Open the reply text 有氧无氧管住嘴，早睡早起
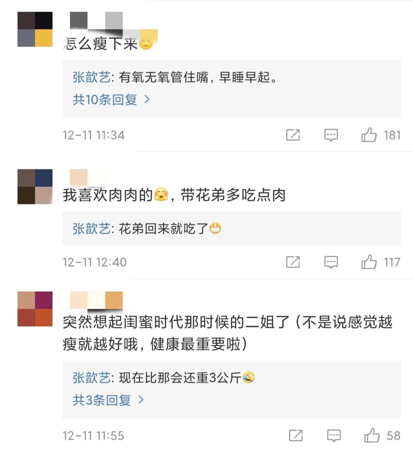This screenshot has height=449, width=413. [198, 77]
